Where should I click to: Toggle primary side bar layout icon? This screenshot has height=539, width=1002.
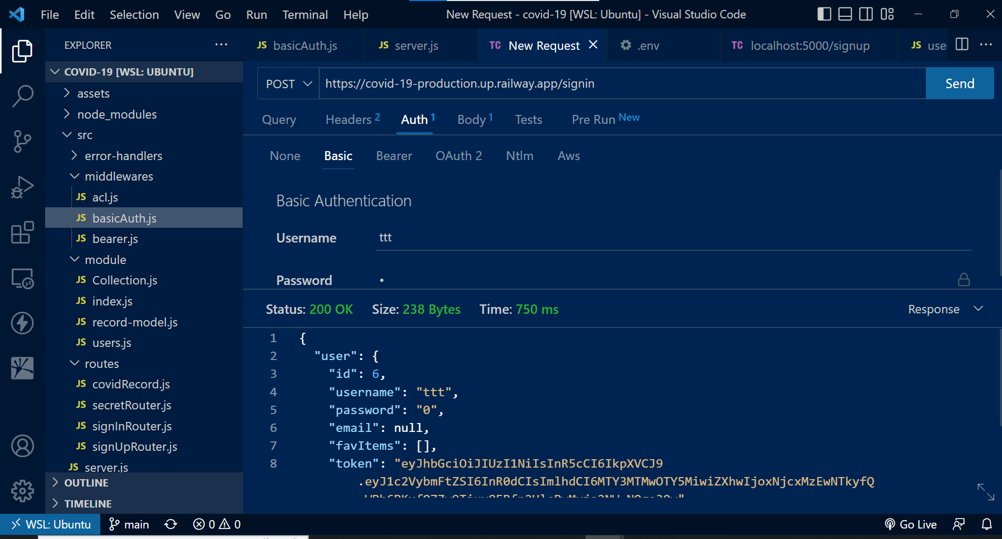[824, 14]
